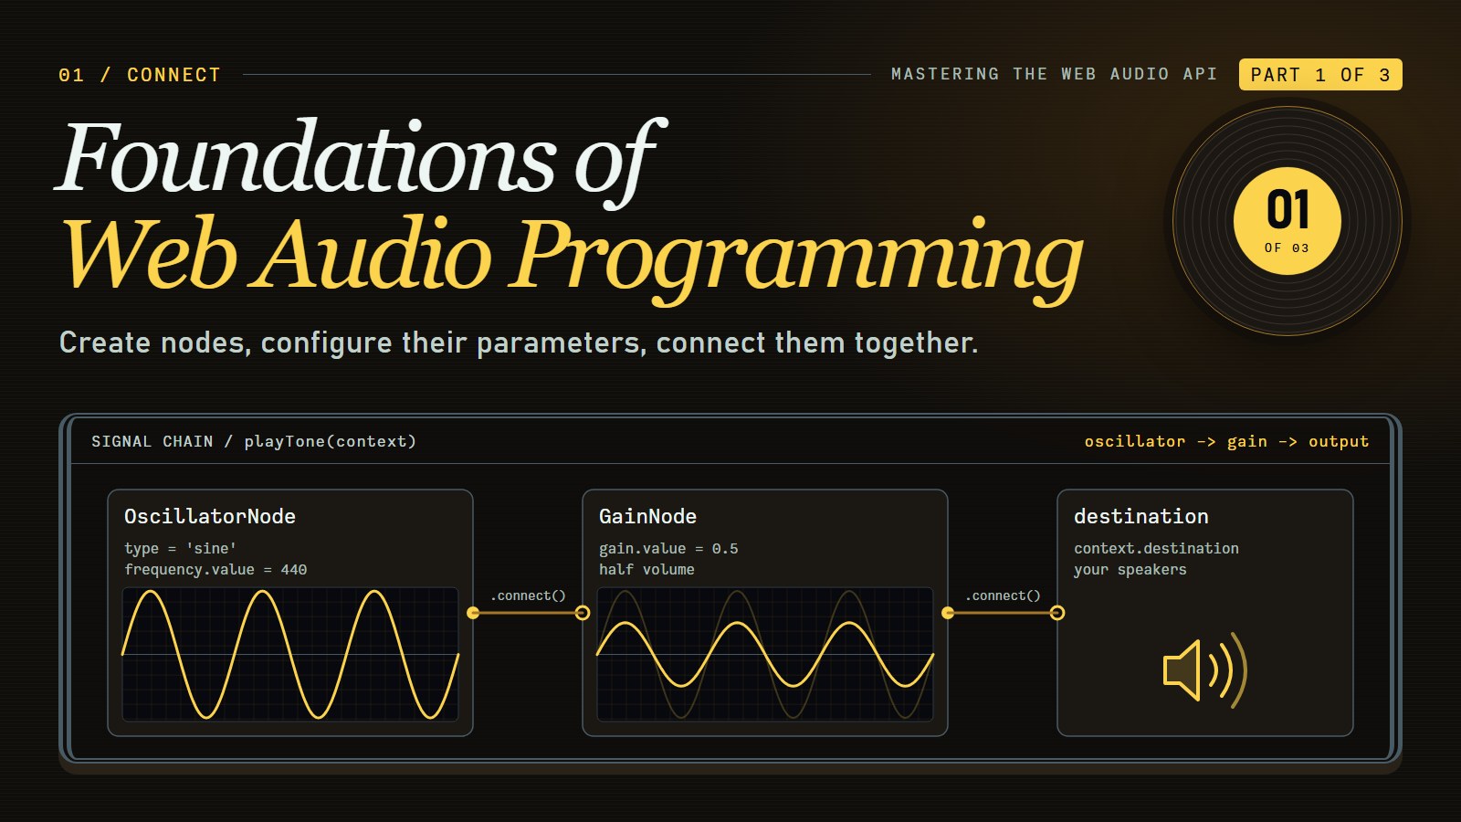Click "oscillator -> gain -> output" text
The width and height of the screenshot is (1461, 822).
1226,441
